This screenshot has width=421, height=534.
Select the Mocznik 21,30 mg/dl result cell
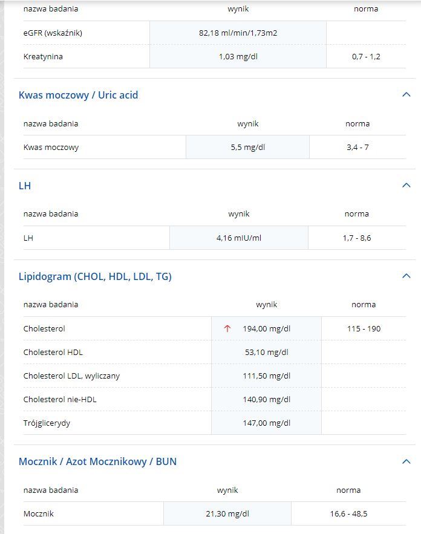pyautogui.click(x=227, y=513)
